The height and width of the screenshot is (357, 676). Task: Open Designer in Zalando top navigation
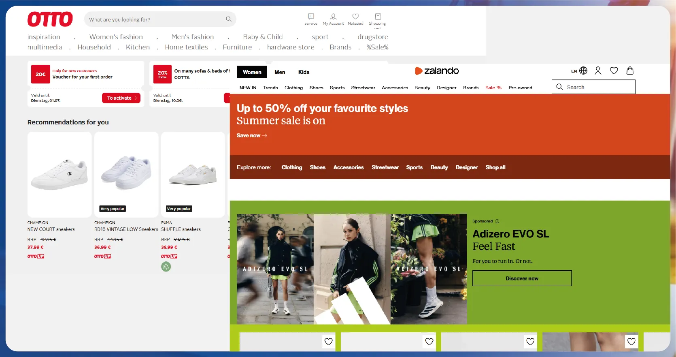coord(446,88)
